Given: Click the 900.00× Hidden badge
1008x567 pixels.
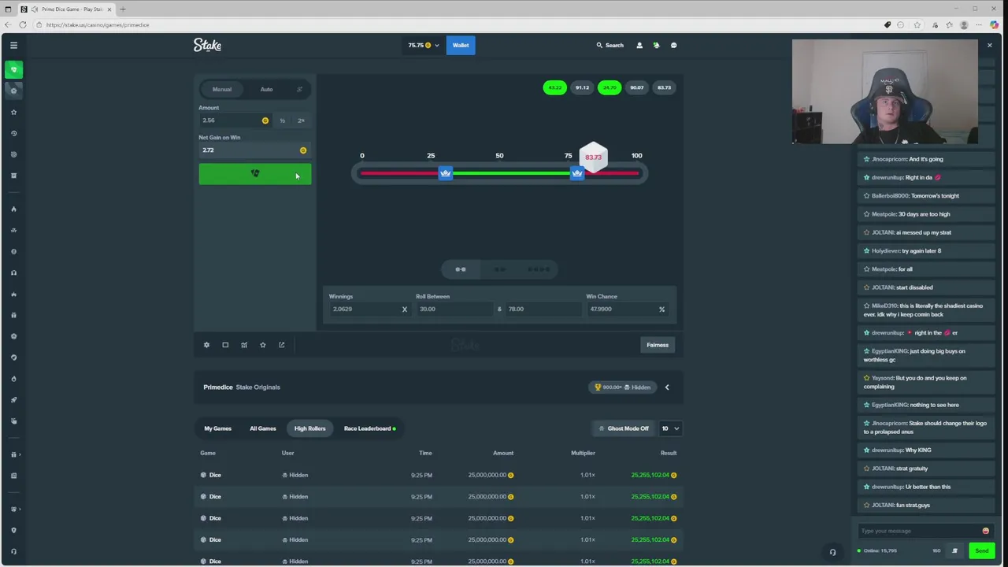Looking at the screenshot, I should (x=622, y=387).
